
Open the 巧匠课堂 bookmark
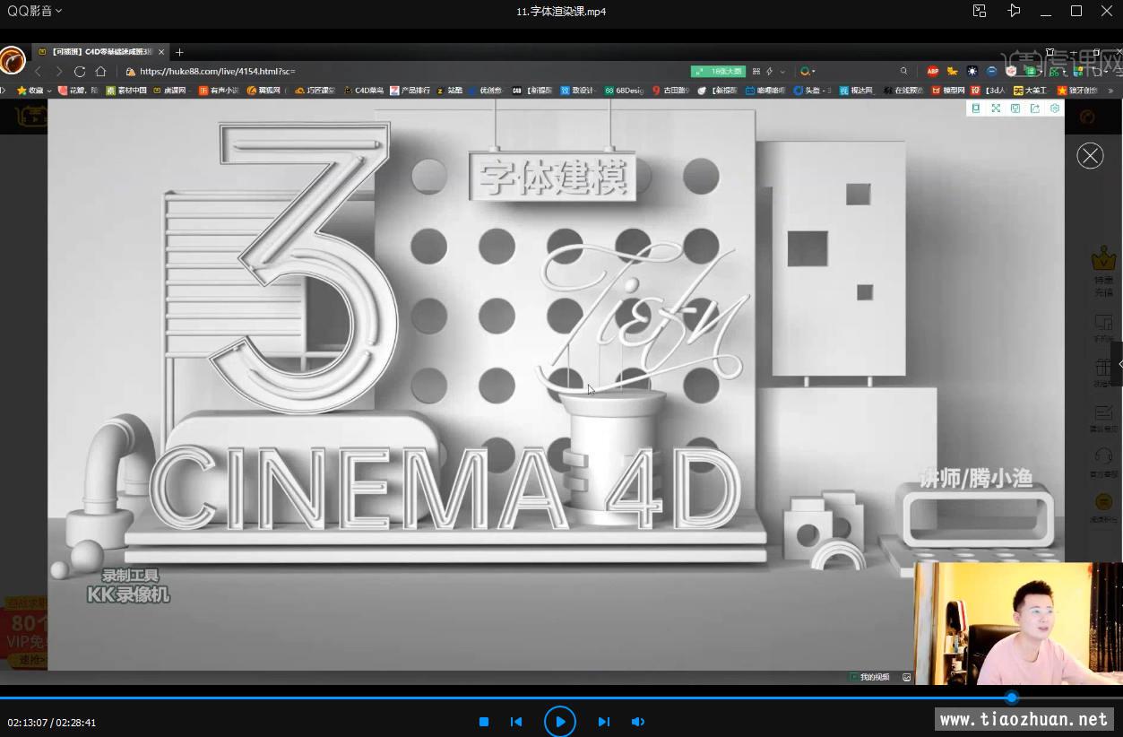point(315,91)
